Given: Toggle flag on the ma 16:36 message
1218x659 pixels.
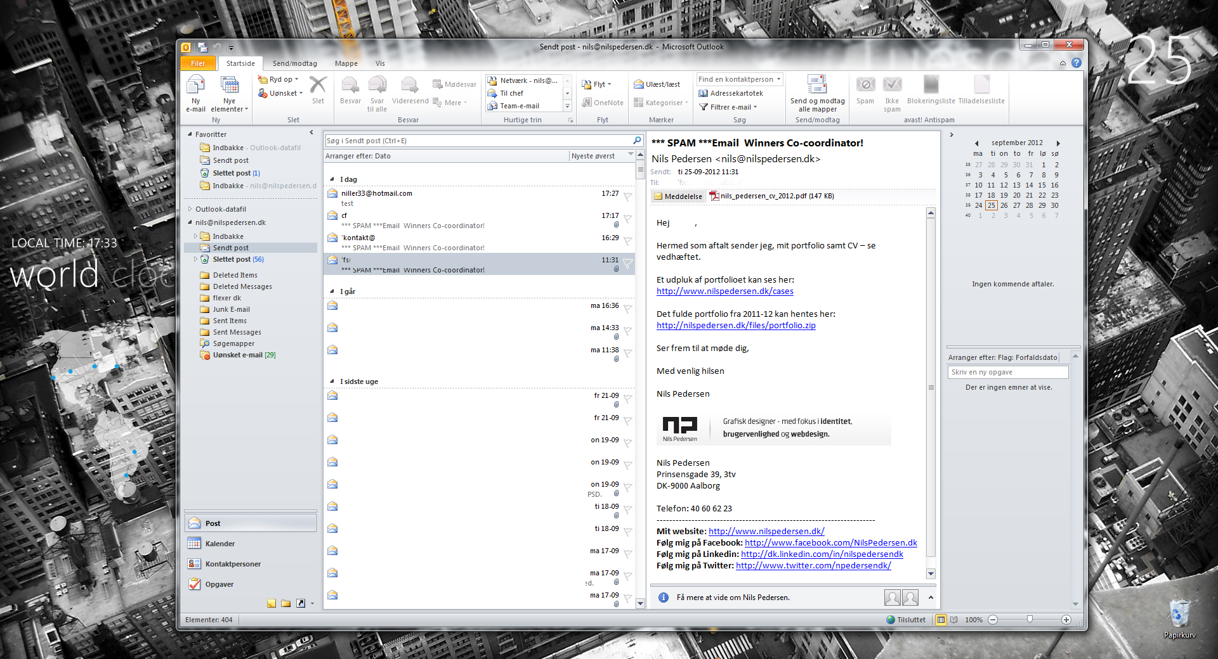Looking at the screenshot, I should click(x=627, y=309).
